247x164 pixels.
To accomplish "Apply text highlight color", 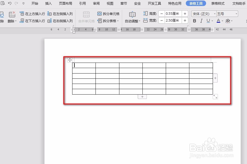I will pyautogui.click(x=228, y=21).
